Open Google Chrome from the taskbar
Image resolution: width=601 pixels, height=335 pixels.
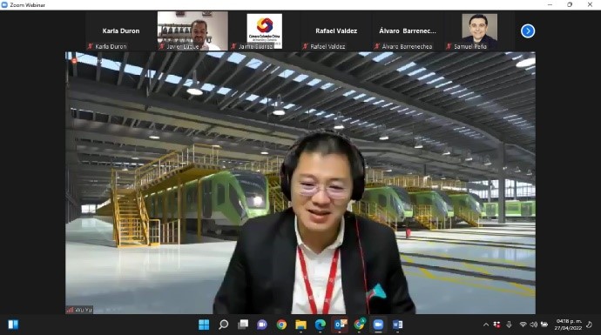point(281,325)
